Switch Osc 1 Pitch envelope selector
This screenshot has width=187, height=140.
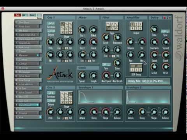(x=65, y=48)
